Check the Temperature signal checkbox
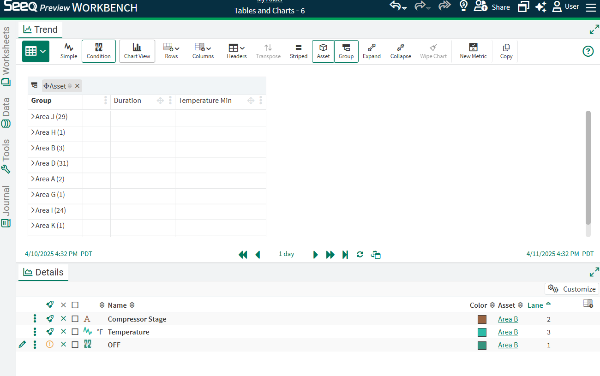 [x=75, y=332]
